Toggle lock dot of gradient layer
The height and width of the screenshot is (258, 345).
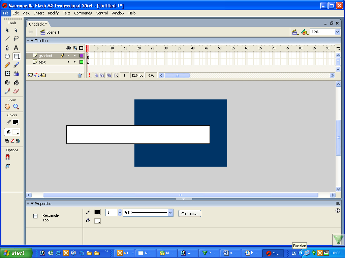75,56
